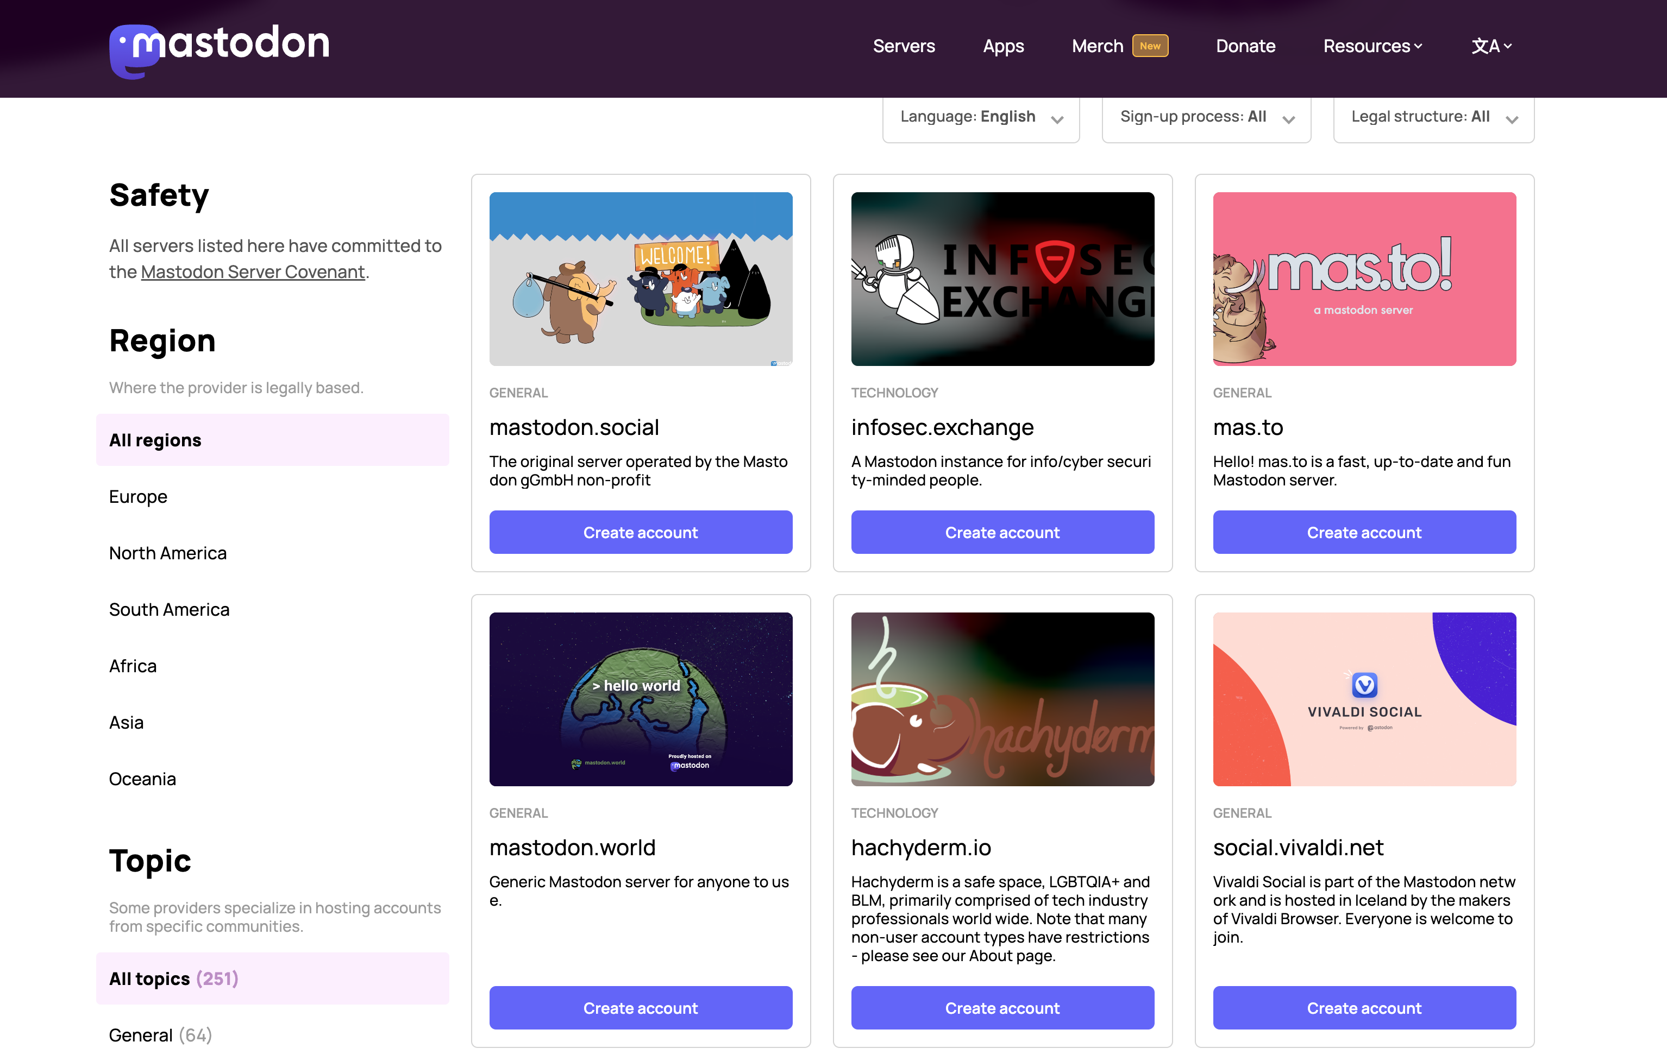The width and height of the screenshot is (1667, 1061).
Task: Click the mastodon.social welcome banner image
Action: point(641,279)
